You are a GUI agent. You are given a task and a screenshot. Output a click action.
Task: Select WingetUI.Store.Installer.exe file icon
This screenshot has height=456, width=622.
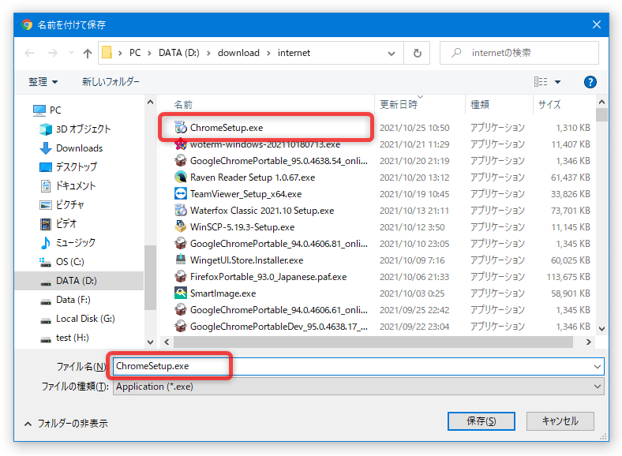click(181, 260)
